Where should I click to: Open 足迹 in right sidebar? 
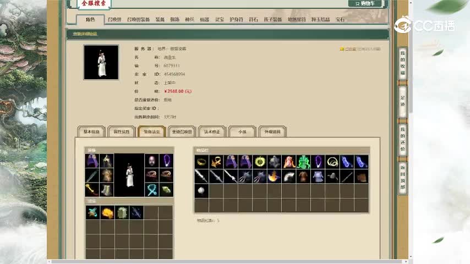tap(402, 101)
